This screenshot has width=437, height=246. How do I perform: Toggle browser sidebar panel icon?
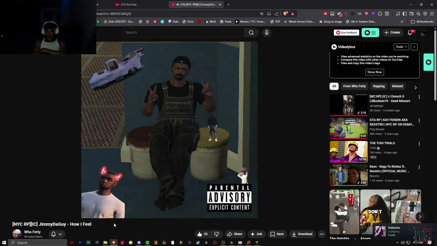[405, 14]
